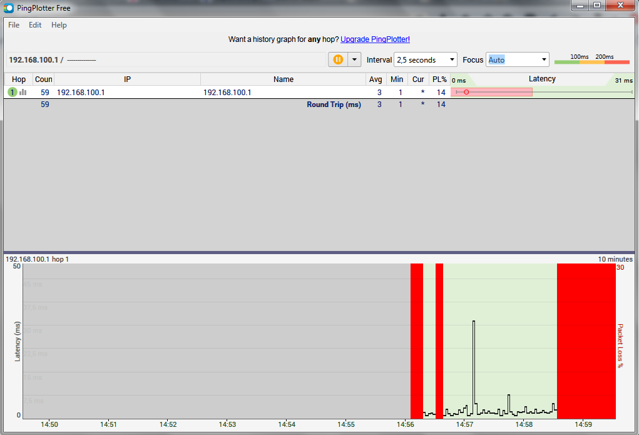Open the Help menu

(x=59, y=25)
